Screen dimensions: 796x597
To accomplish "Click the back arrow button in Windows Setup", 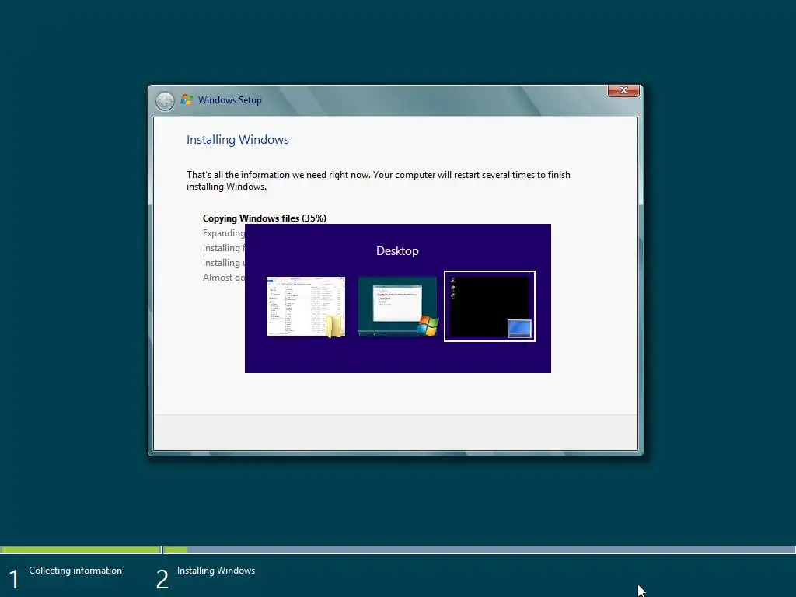I will click(165, 101).
